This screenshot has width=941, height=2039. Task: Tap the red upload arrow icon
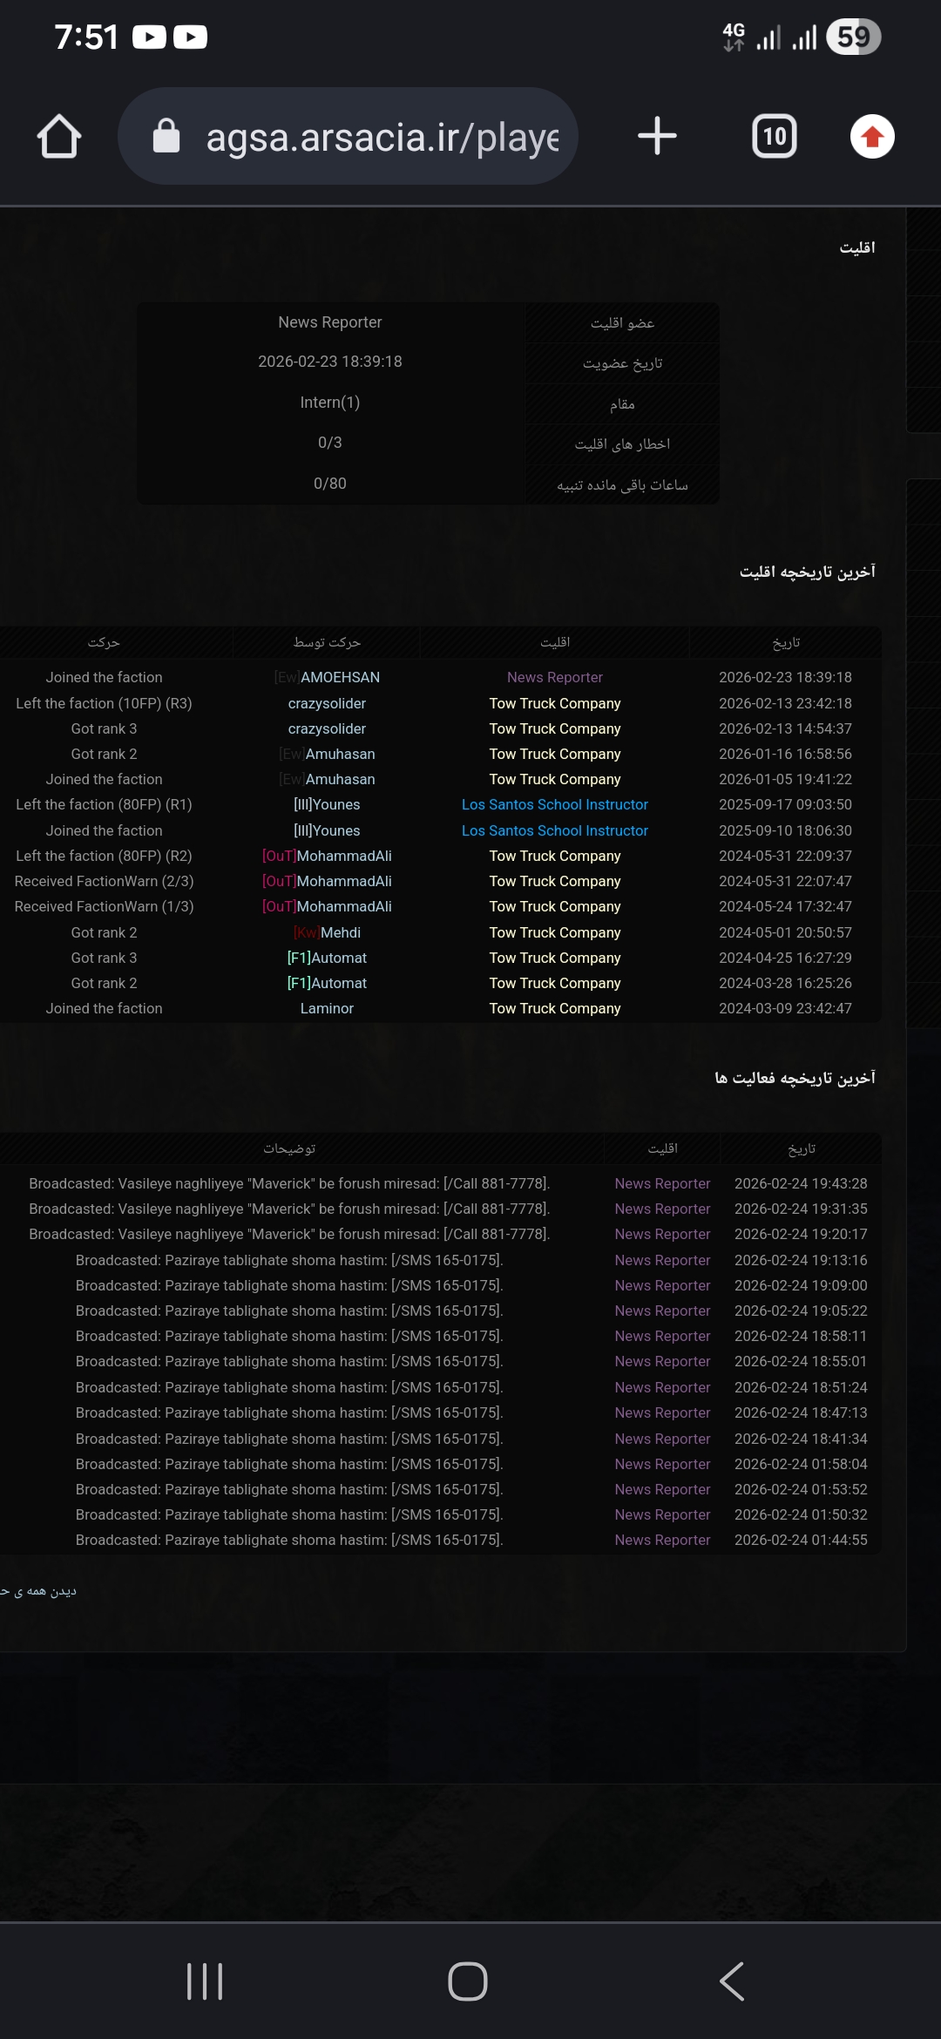[x=871, y=137]
